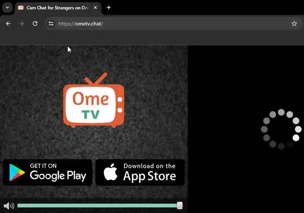The height and width of the screenshot is (213, 304).
Task: Click the favicon on the OmeTV tab
Action: (x=21, y=7)
